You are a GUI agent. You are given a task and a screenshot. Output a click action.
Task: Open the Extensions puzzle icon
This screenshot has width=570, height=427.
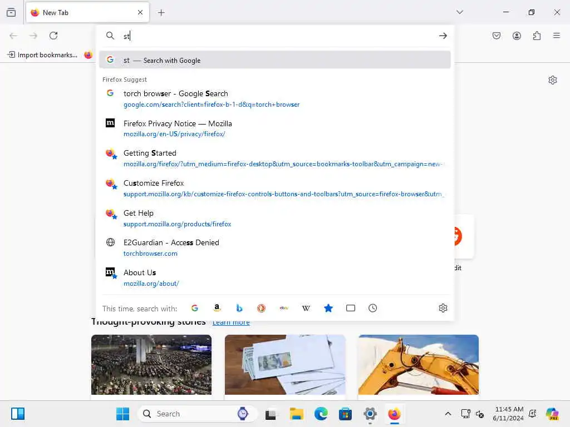point(537,36)
